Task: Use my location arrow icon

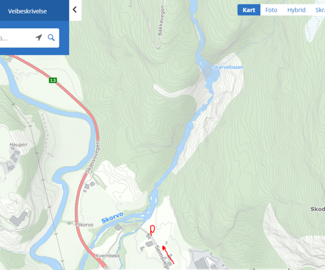Action: tap(39, 37)
